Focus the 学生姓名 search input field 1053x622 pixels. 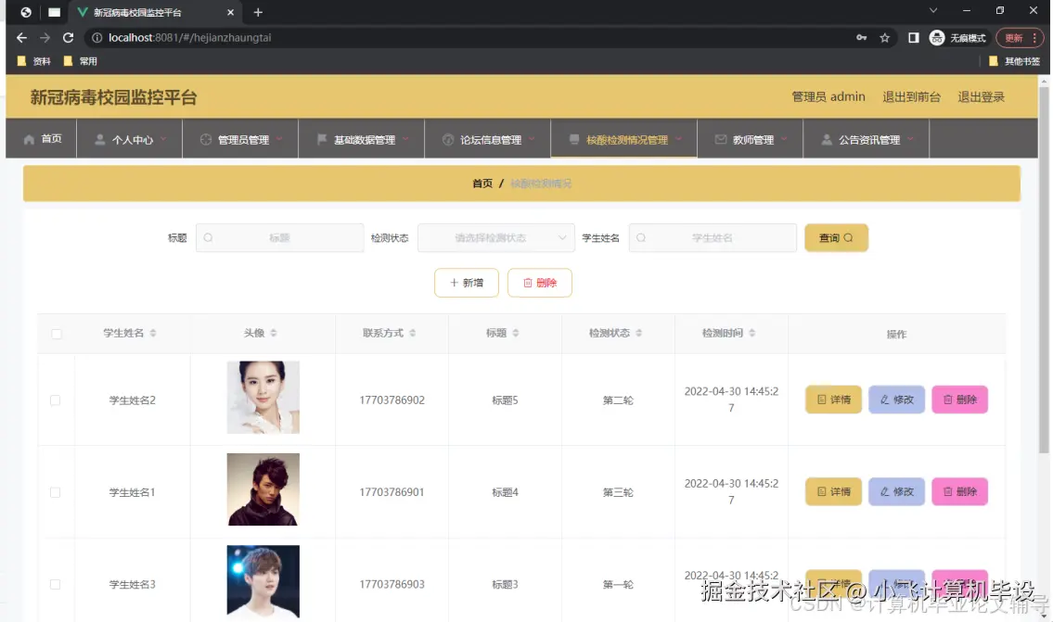(x=713, y=237)
